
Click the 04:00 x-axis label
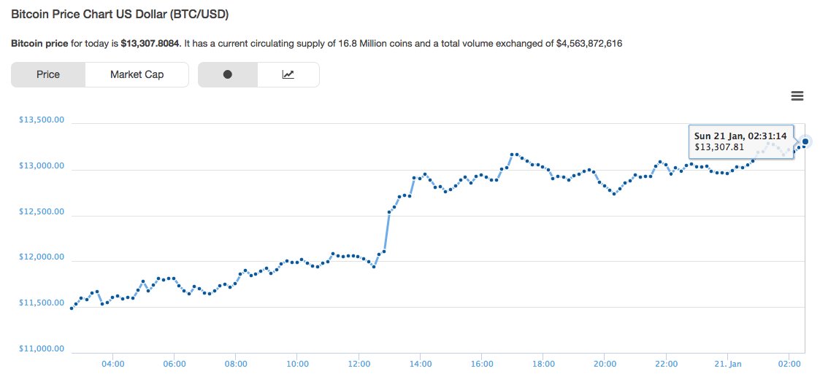113,363
